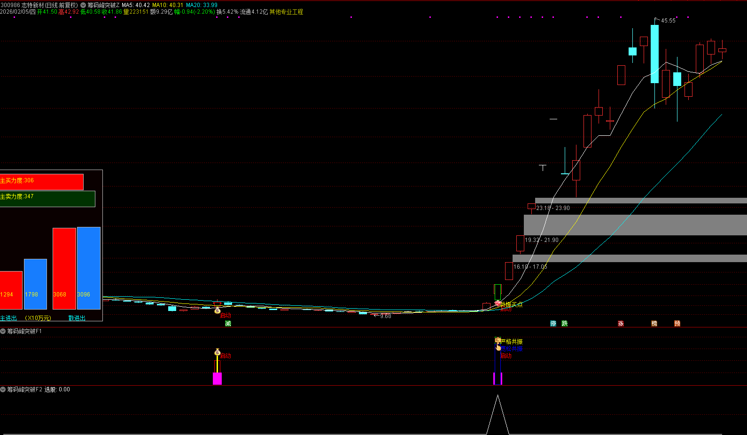Click the 45.55 high price label

668,21
